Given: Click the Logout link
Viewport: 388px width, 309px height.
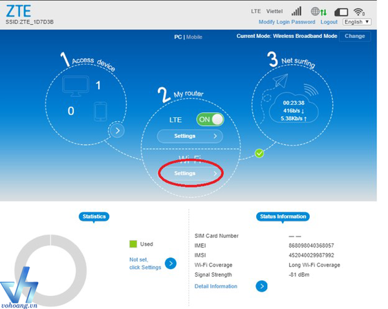Looking at the screenshot, I should click(329, 22).
